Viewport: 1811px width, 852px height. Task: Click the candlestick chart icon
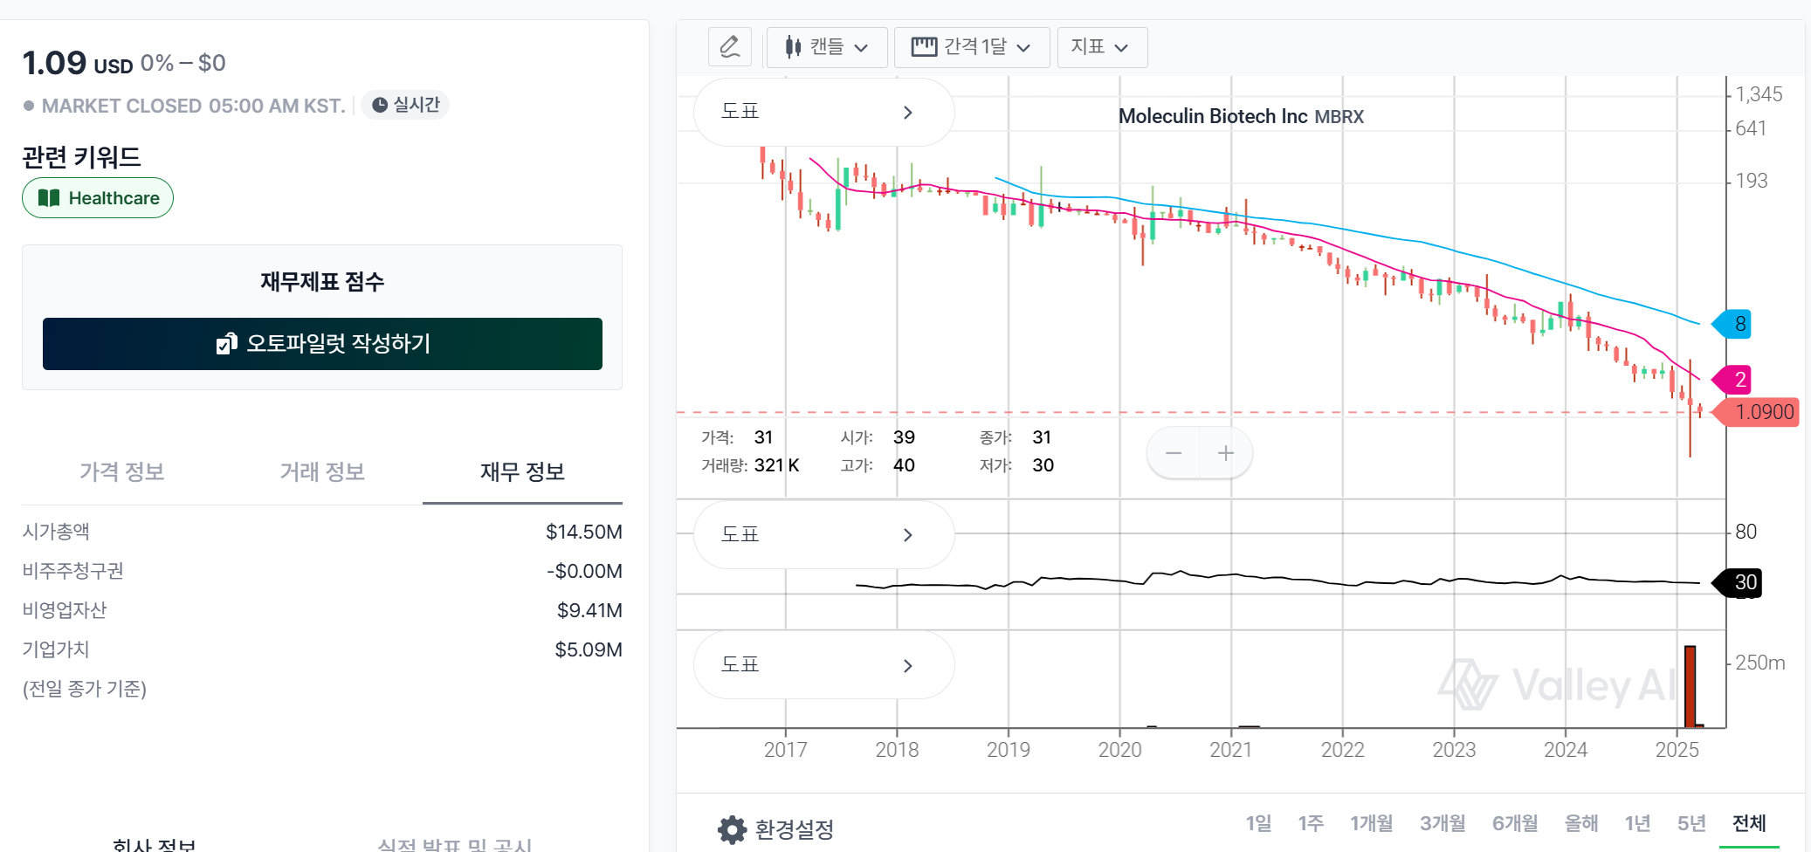793,46
